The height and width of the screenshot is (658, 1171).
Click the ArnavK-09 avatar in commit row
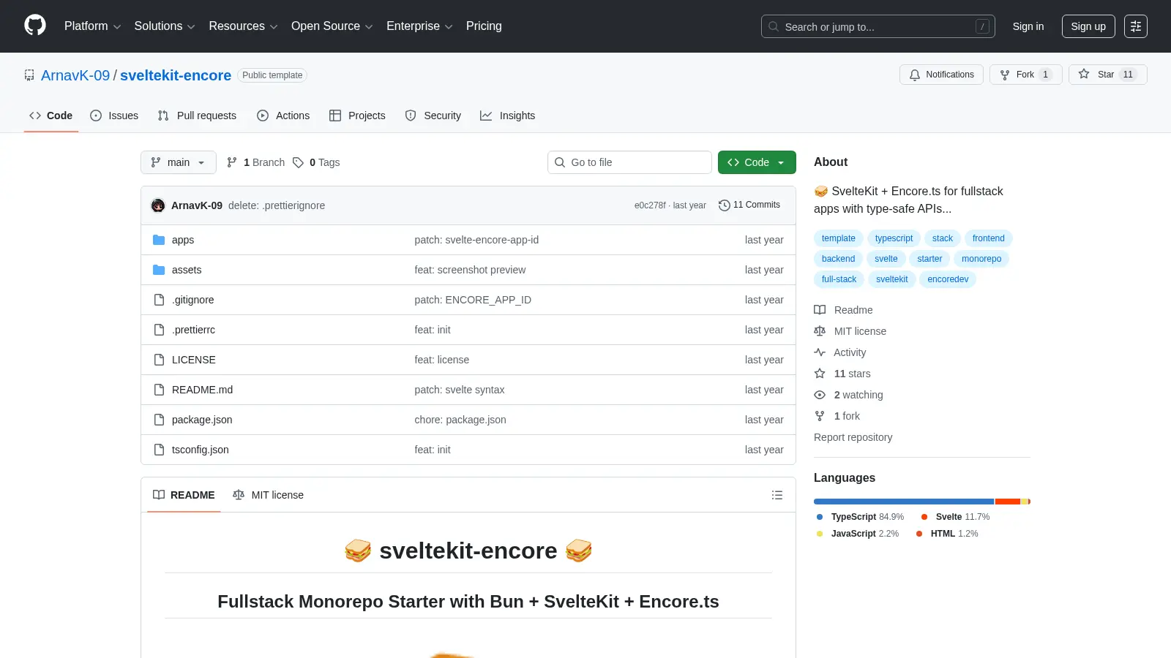[x=158, y=205]
